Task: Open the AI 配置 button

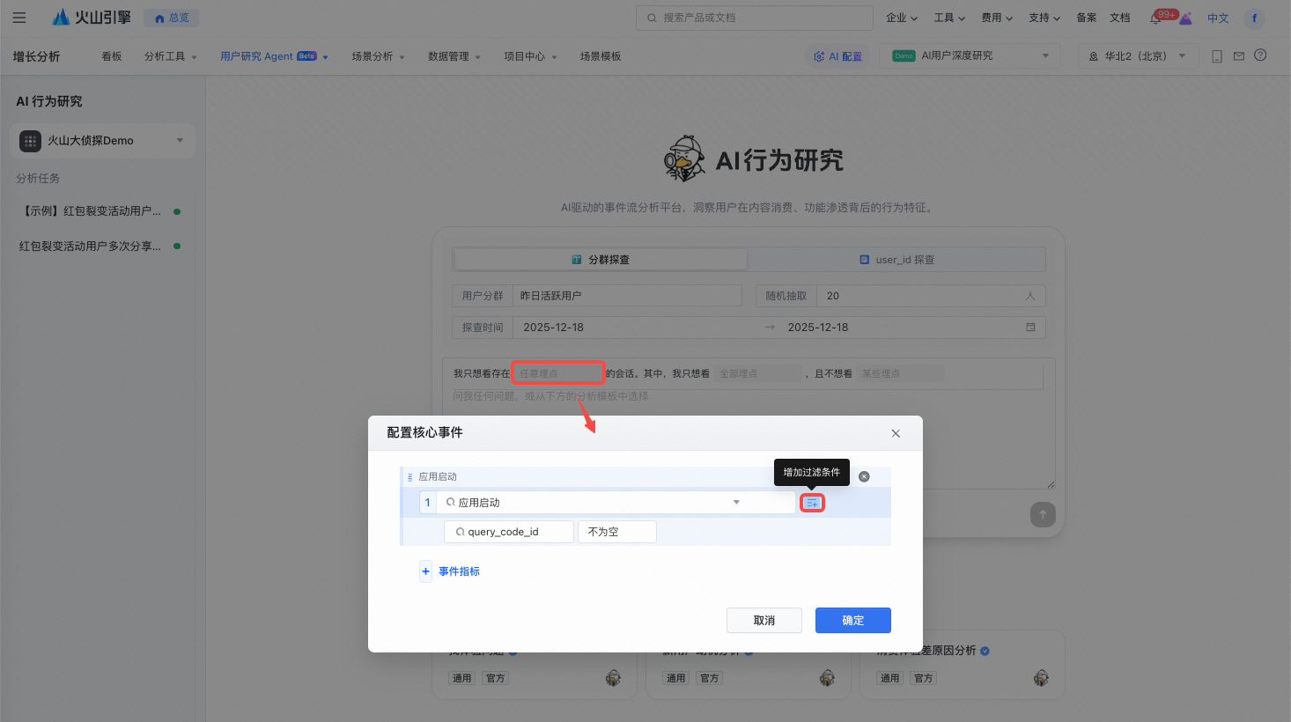Action: coord(838,56)
